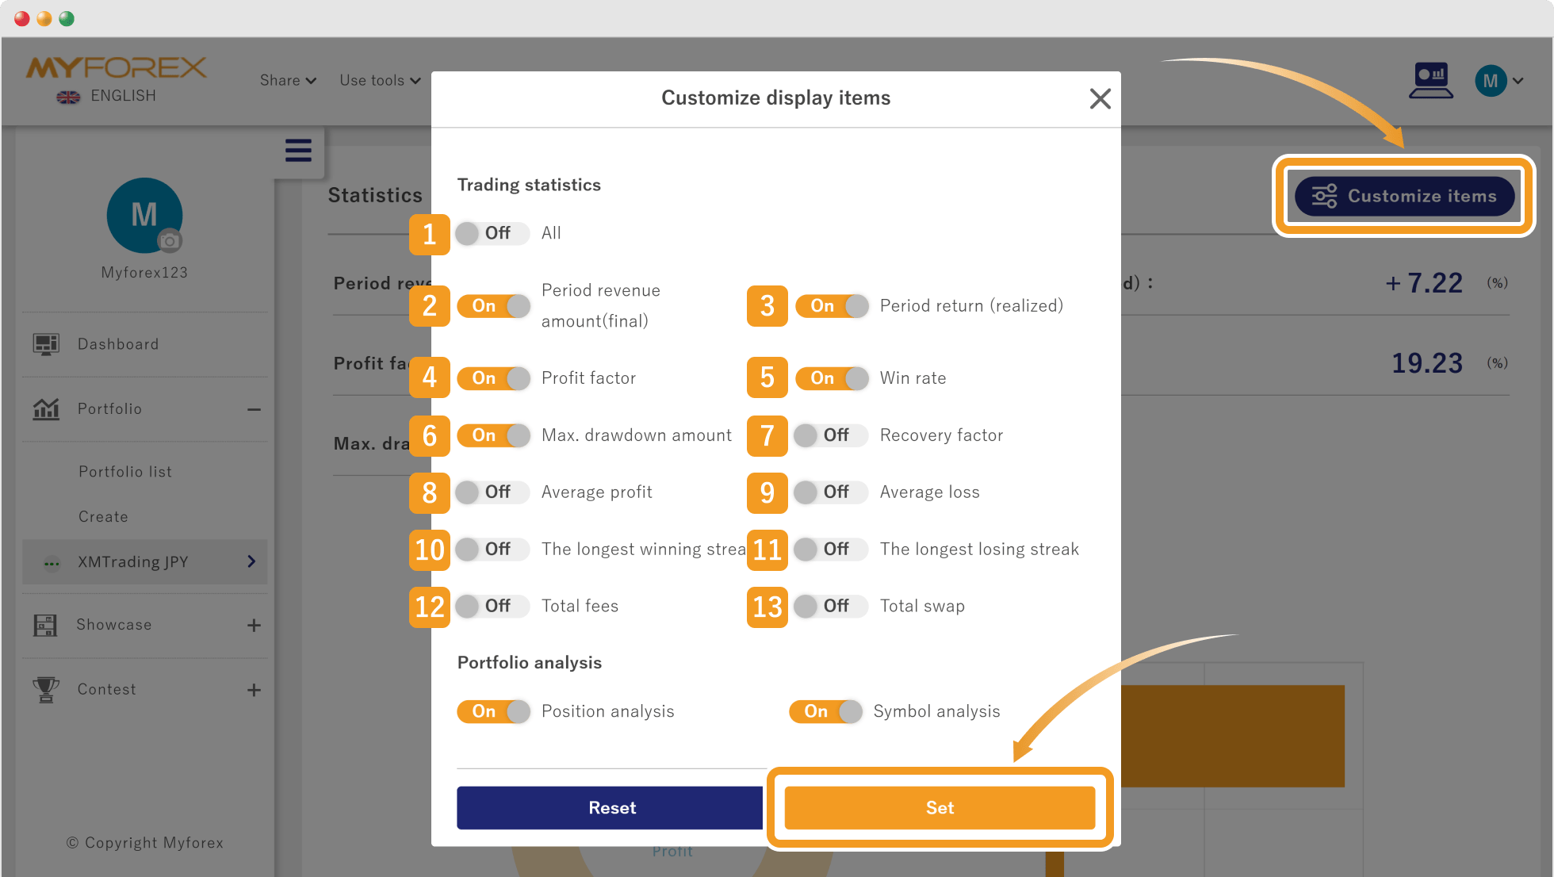Click the Showcase storefront icon
Screen dimensions: 1554x877
45,625
